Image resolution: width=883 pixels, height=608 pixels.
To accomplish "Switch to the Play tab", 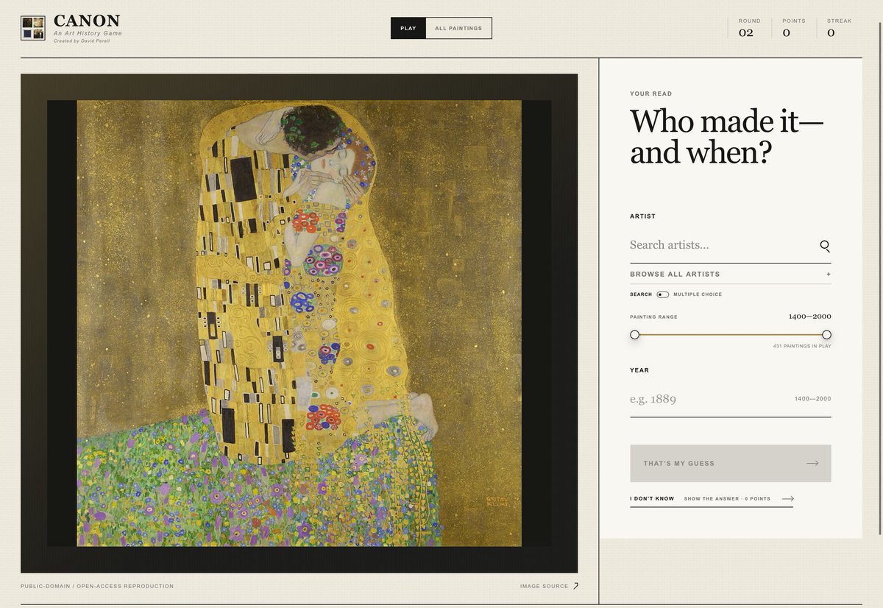I will click(408, 28).
